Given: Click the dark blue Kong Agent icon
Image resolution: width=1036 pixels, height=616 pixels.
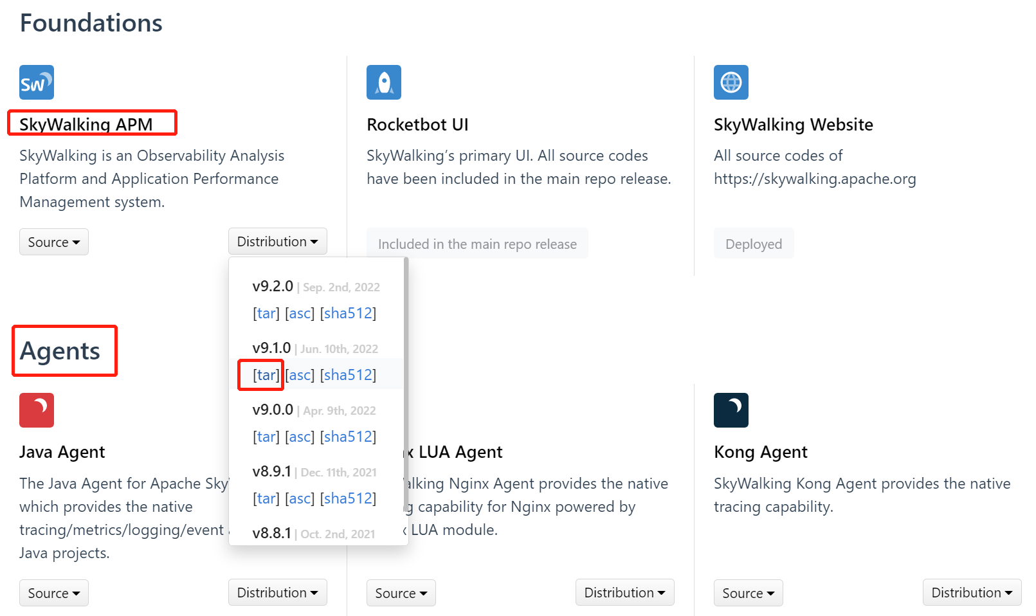Looking at the screenshot, I should tap(731, 410).
